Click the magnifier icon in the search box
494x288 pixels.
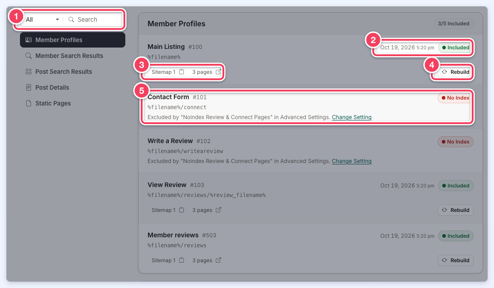point(71,19)
